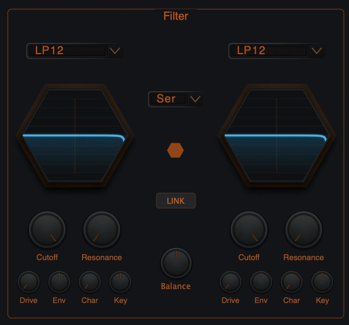This screenshot has height=325, width=349.
Task: Click the right filter Key knob
Action: (x=322, y=282)
